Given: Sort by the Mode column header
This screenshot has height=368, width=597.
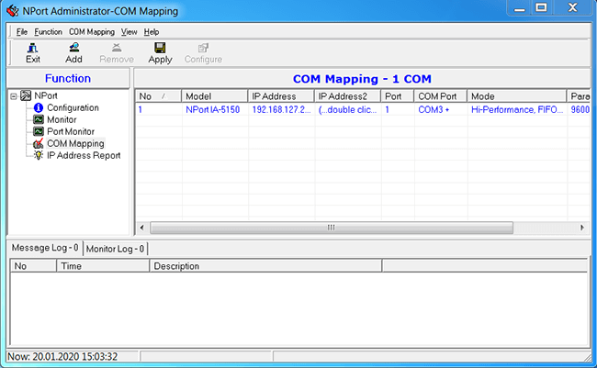Looking at the screenshot, I should 517,96.
